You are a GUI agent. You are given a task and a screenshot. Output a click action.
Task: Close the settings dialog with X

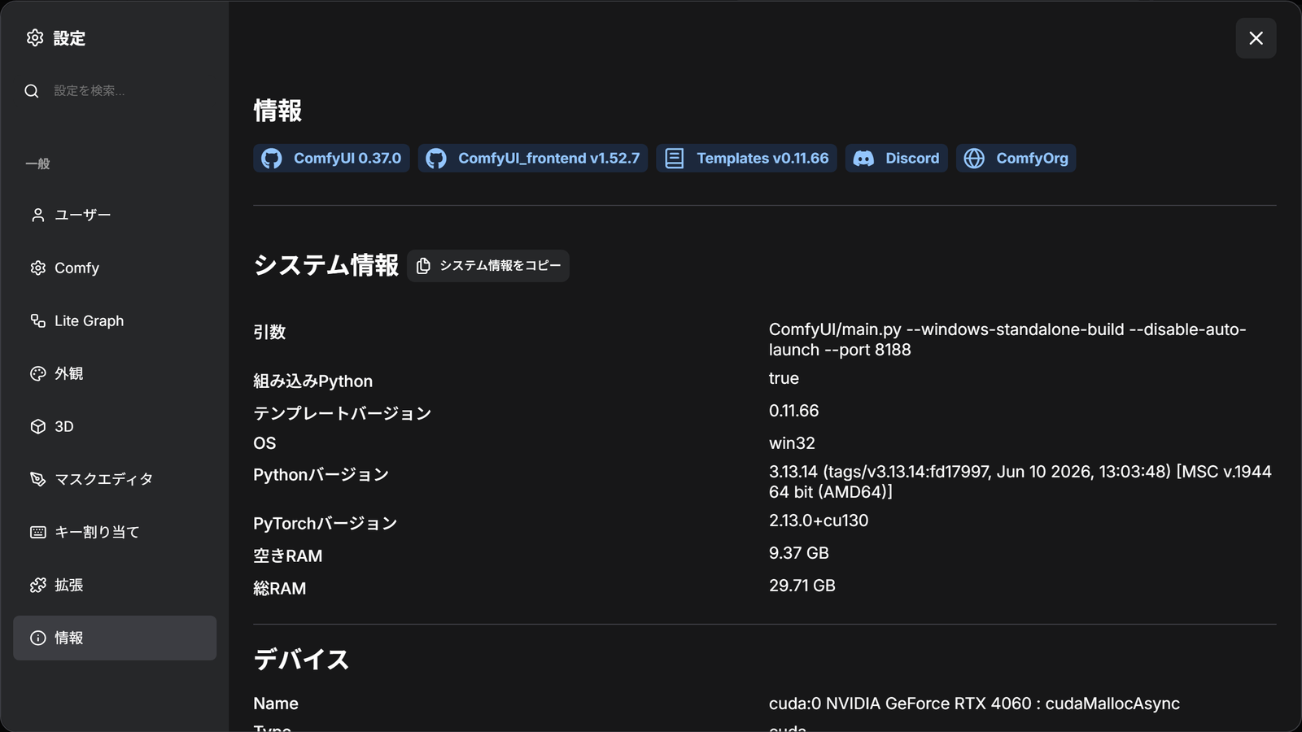click(1256, 38)
